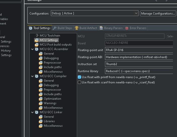This screenshot has width=177, height=137.
Task: Collapse the MCU GCC Assembler tree node
Action: click(x=32, y=49)
